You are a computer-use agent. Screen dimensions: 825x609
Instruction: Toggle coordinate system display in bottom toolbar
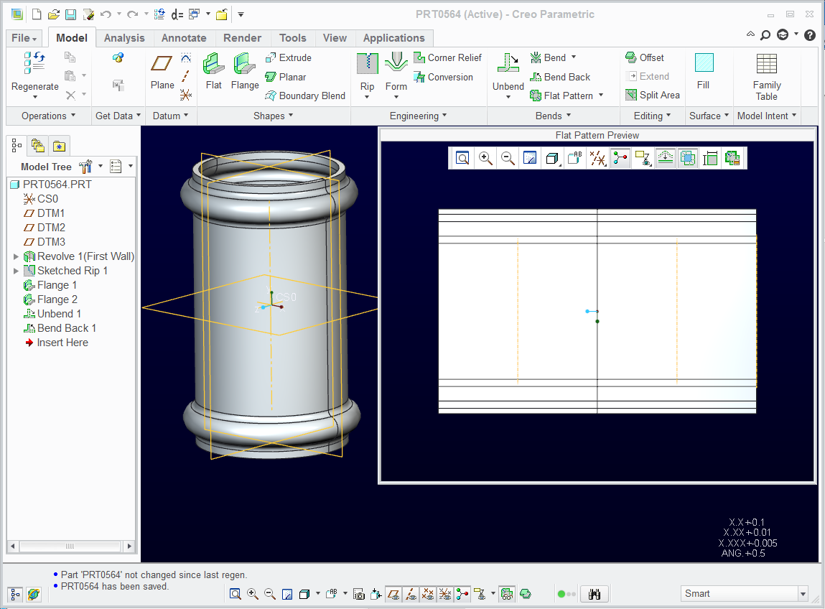445,594
